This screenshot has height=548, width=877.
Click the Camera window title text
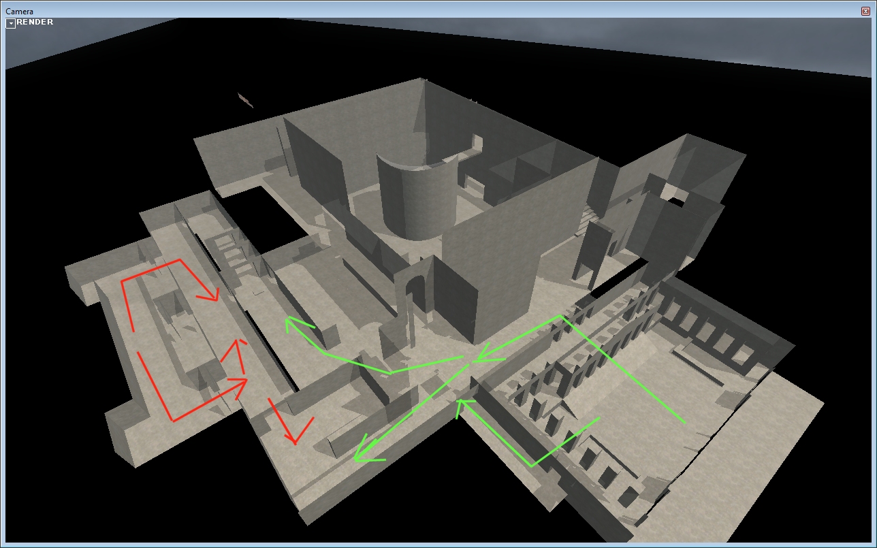pyautogui.click(x=19, y=12)
